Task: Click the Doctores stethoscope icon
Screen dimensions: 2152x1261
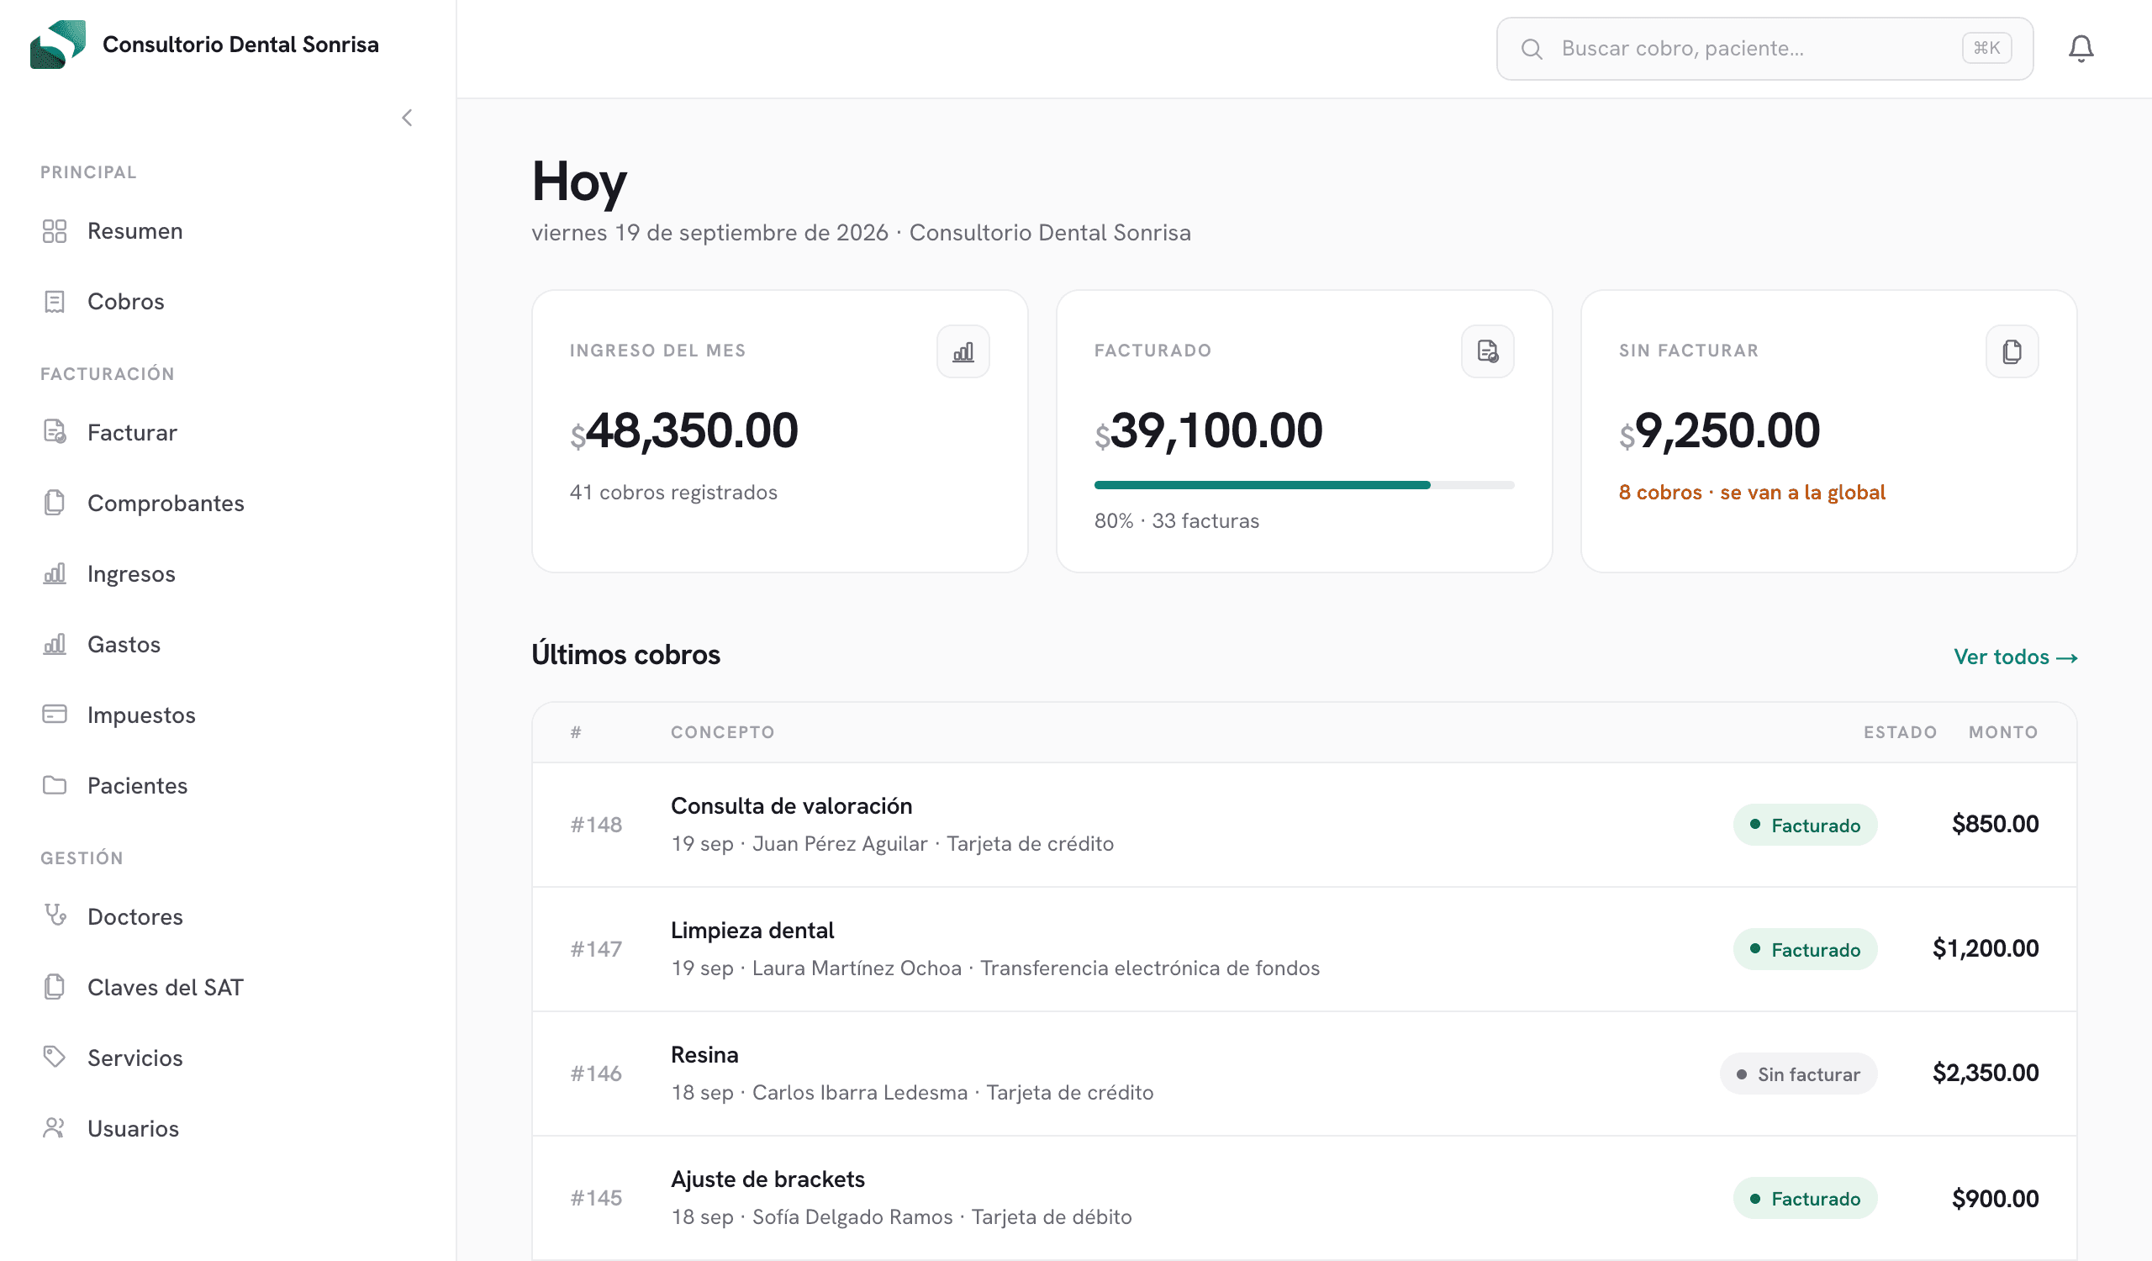Action: coord(55,916)
